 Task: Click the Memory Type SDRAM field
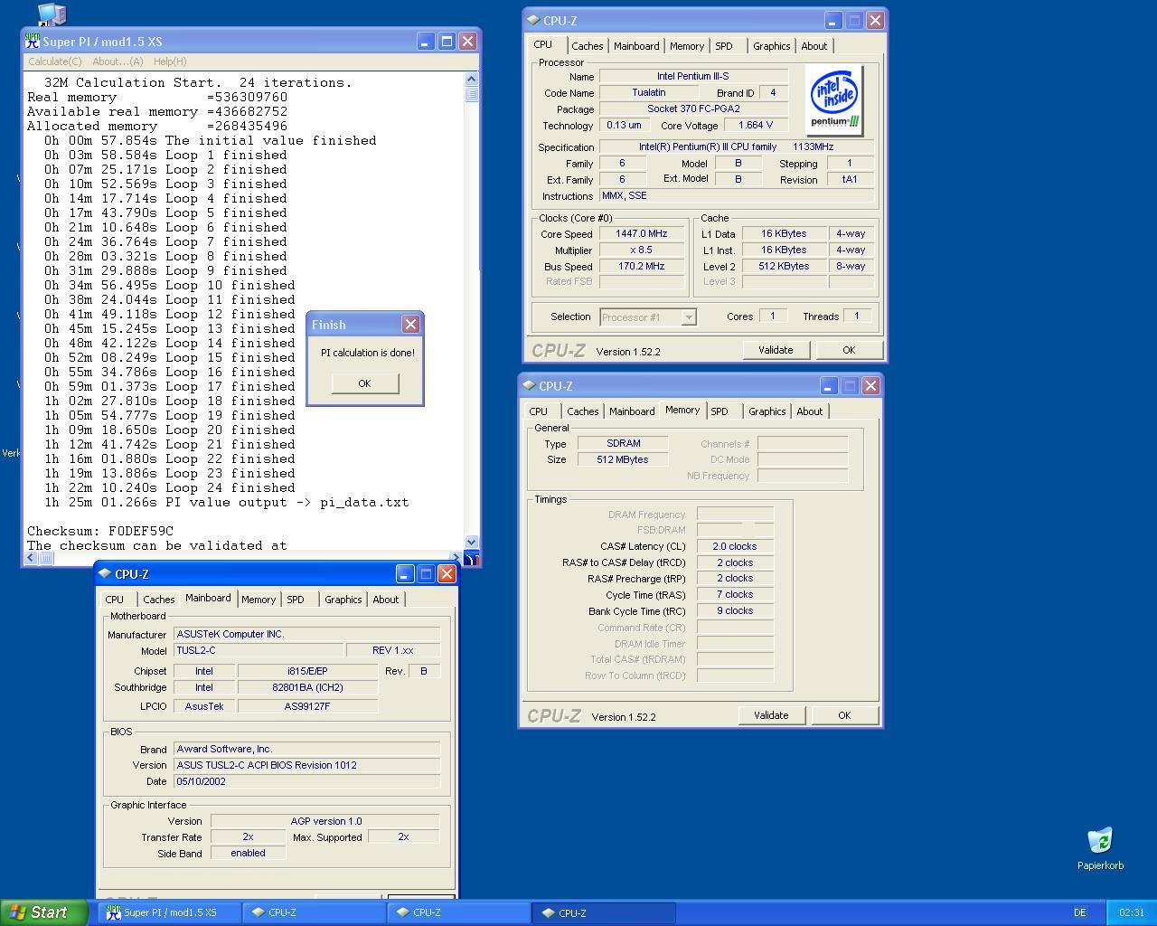coord(624,443)
